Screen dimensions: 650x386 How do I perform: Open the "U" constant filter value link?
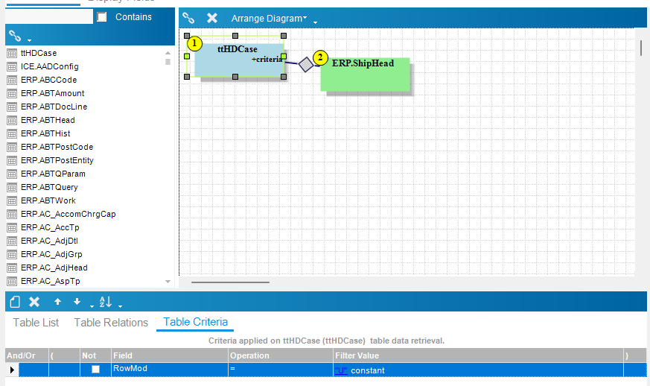click(341, 370)
